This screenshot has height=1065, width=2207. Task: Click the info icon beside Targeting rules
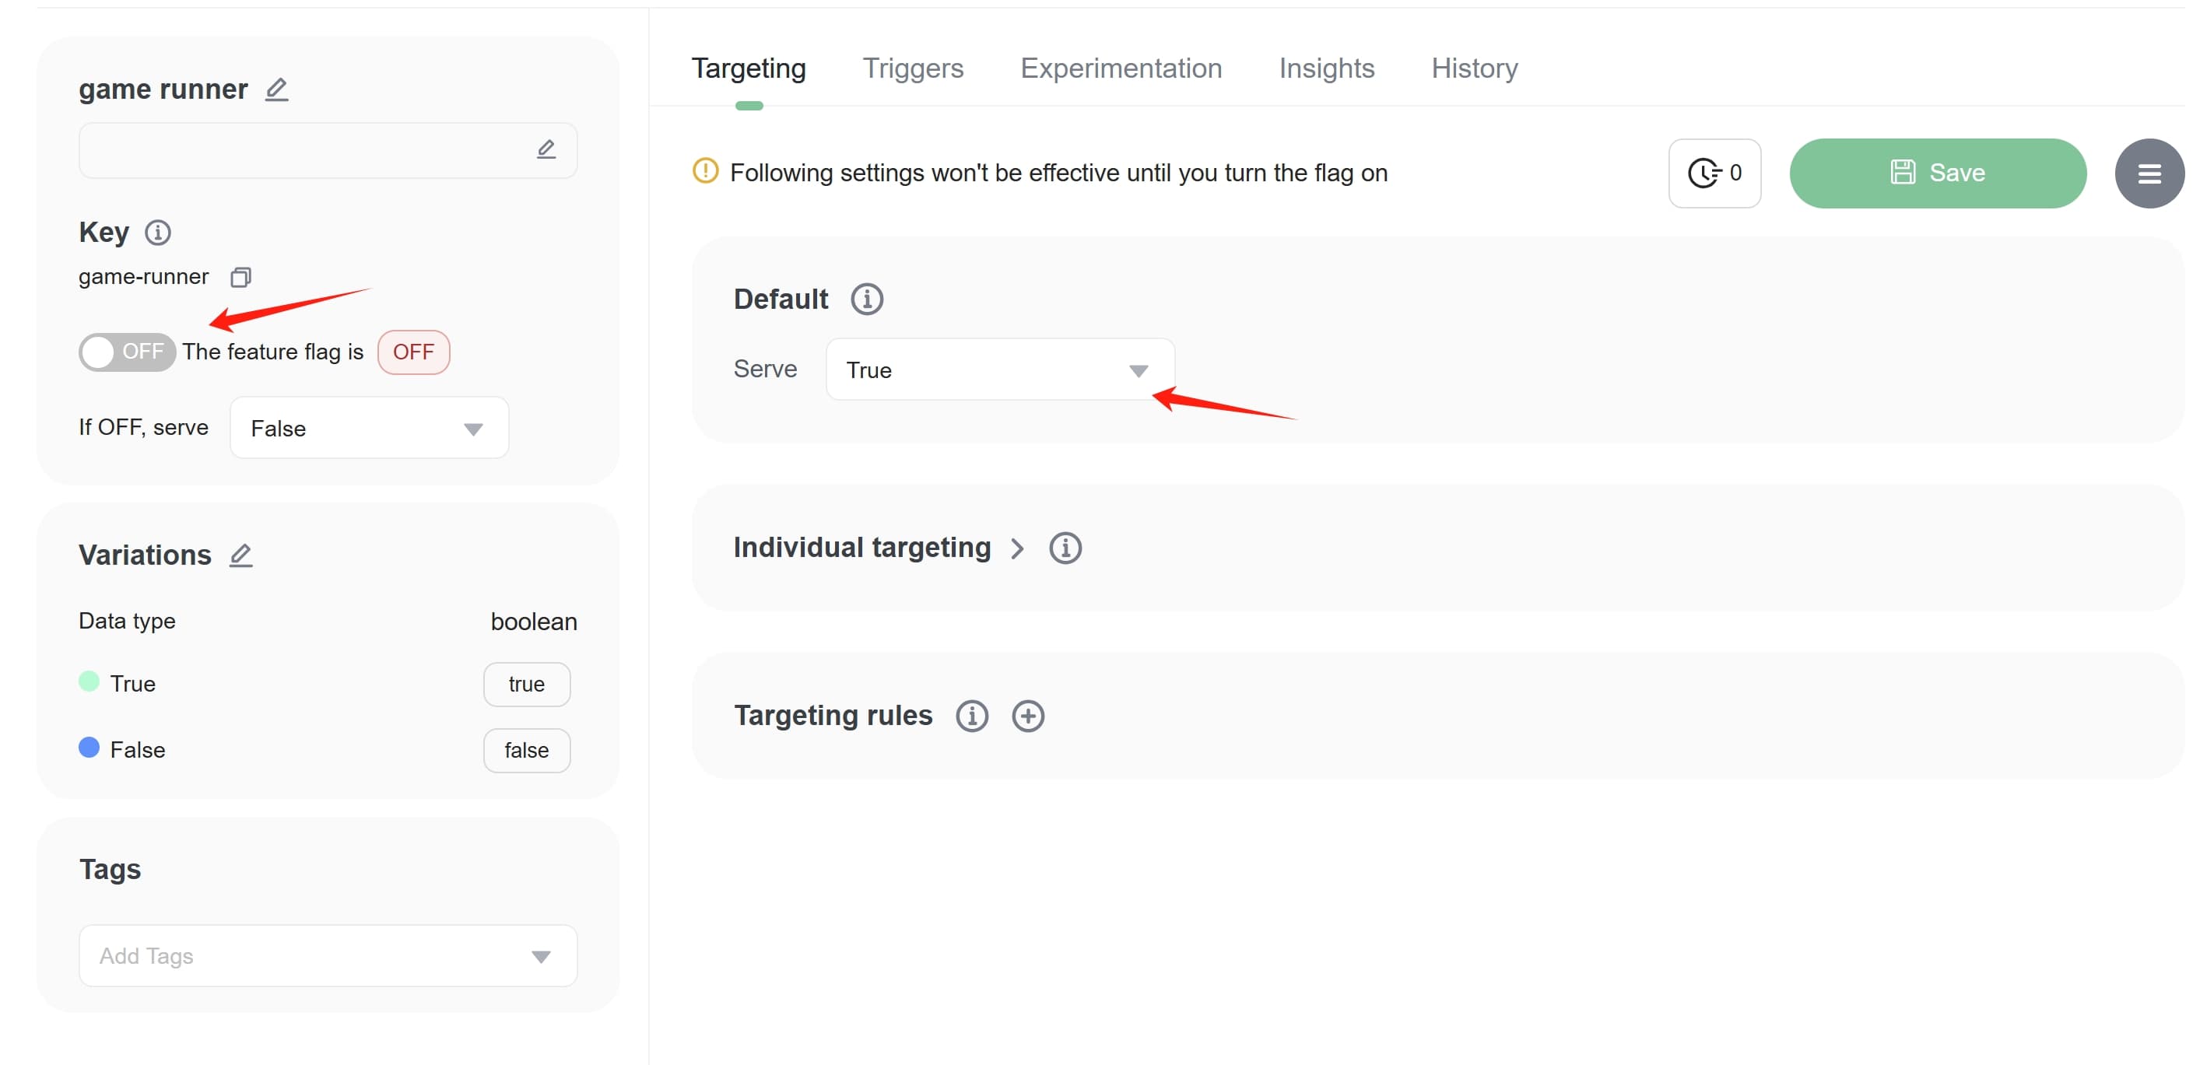click(x=971, y=716)
